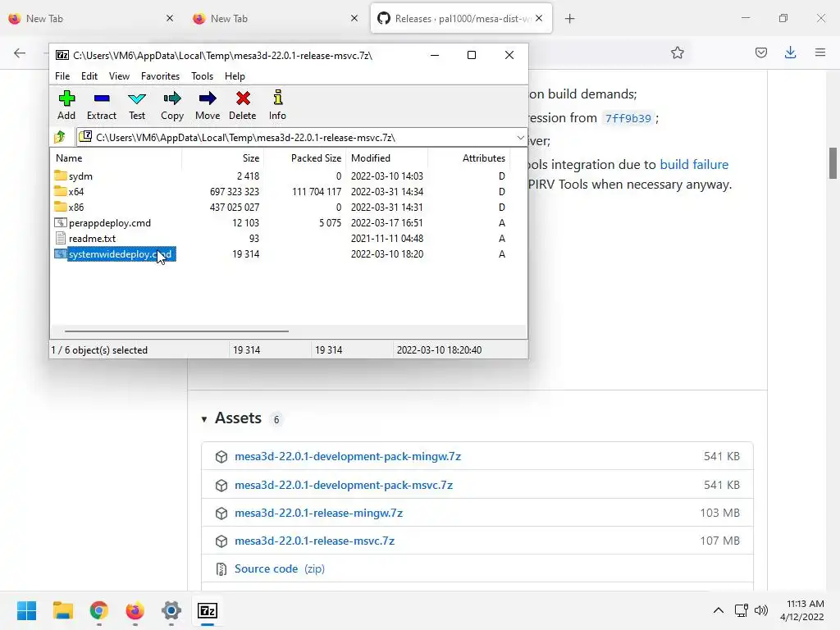
Task: Go up one folder level icon
Action: point(60,137)
